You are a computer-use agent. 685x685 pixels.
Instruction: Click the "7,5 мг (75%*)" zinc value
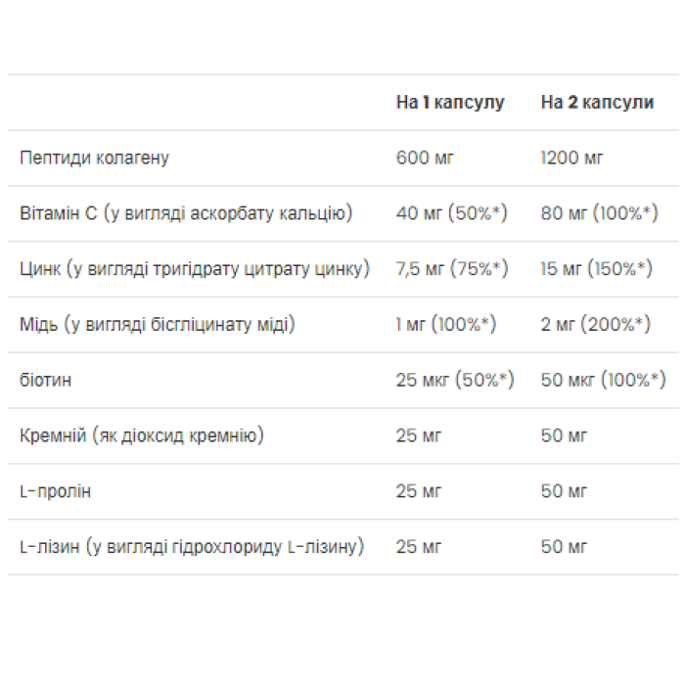(450, 269)
